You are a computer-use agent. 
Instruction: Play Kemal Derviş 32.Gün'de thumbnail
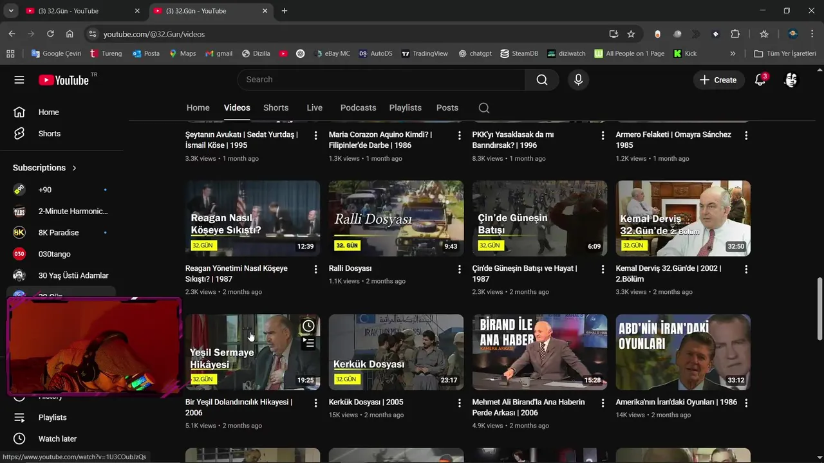[683, 218]
